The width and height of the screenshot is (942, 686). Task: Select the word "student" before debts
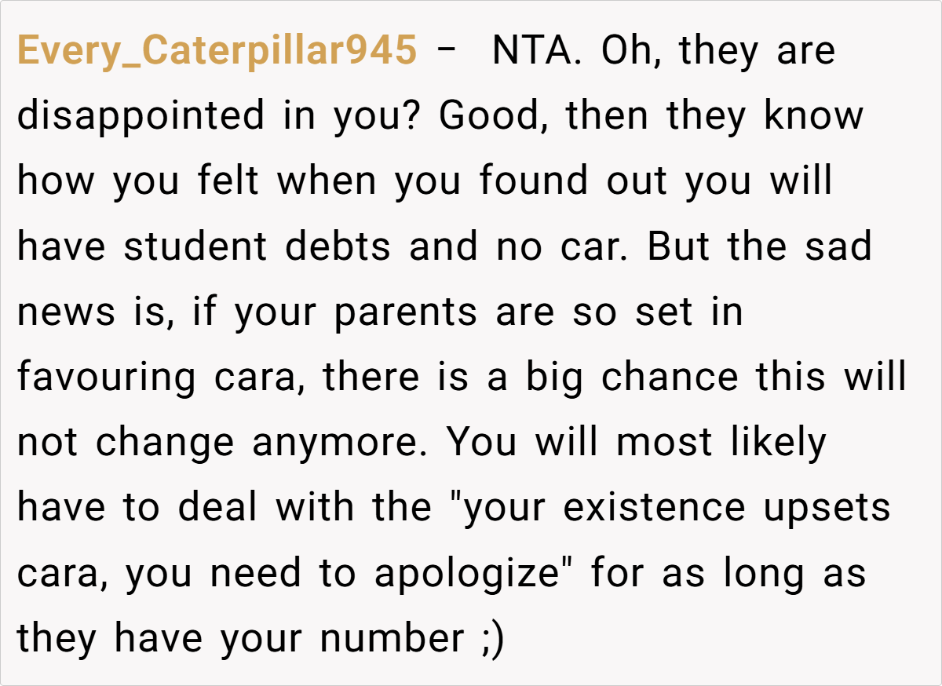196,247
